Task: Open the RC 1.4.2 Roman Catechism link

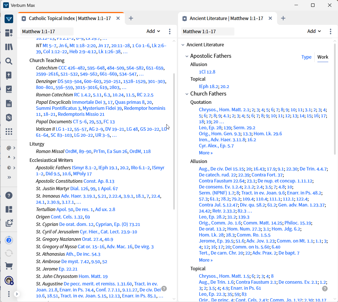Action: 82,95
